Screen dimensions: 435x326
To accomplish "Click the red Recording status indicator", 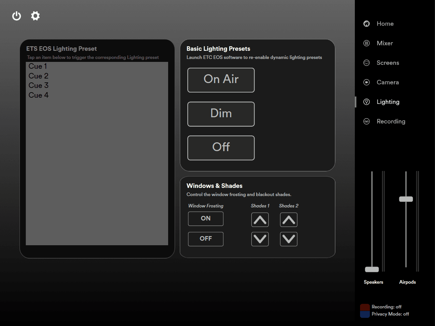I will tap(365, 307).
